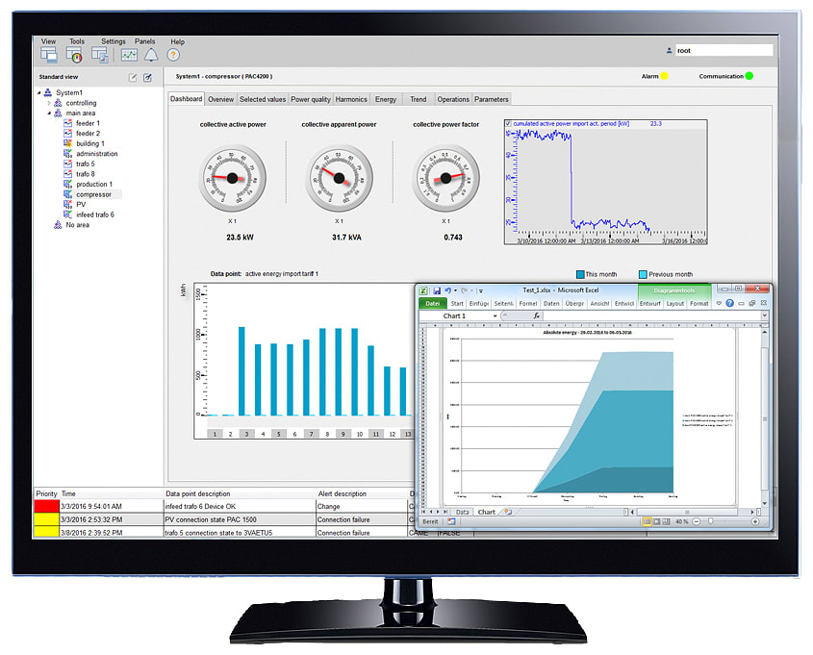Expand the controlling tree node
Viewport: 813px width, 655px height.
48,103
